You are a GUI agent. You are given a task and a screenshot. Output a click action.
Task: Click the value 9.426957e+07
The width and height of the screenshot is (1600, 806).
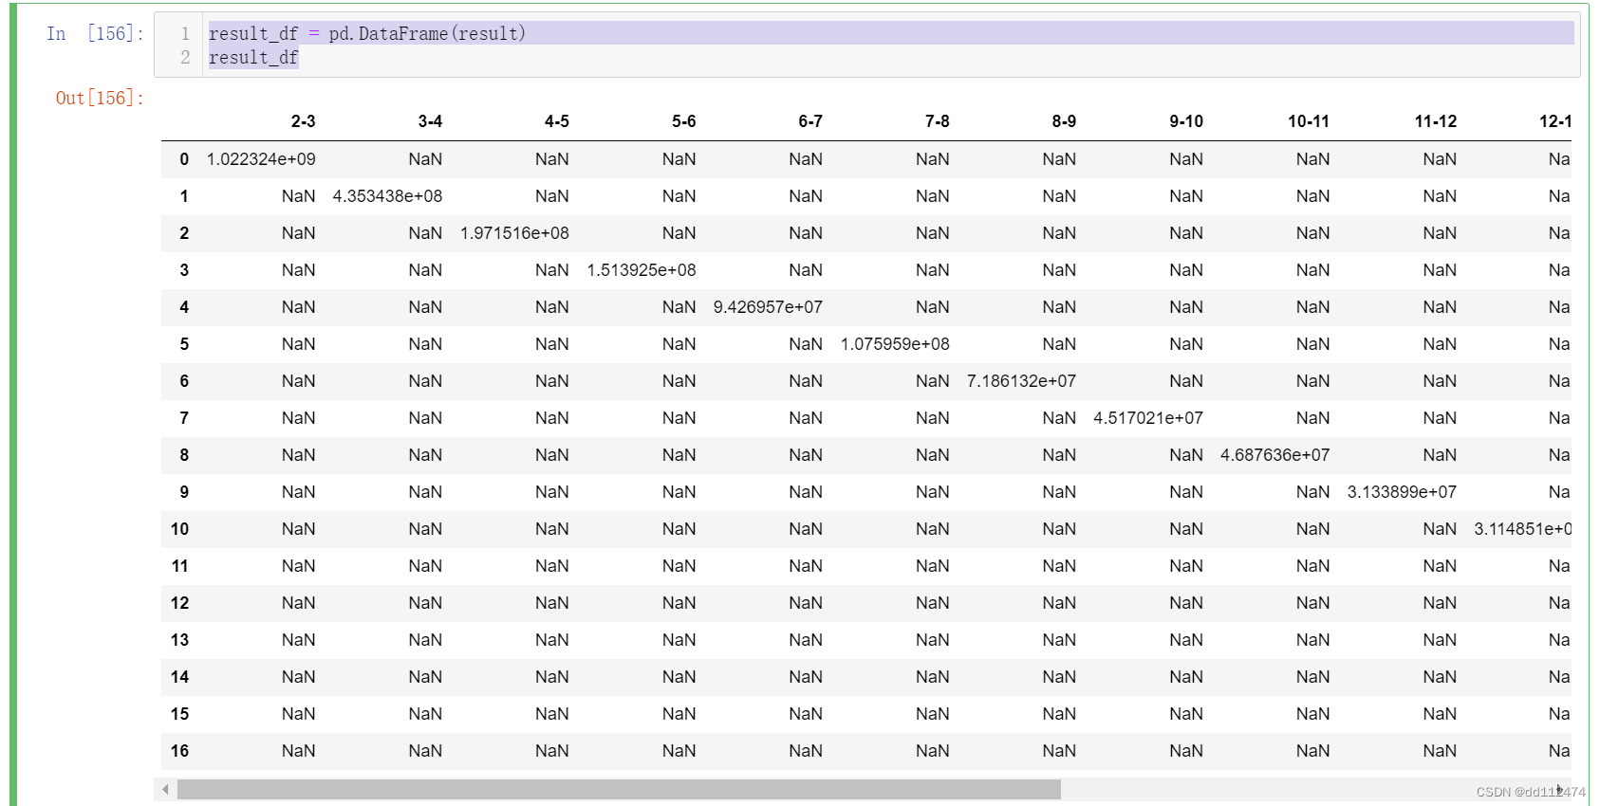click(768, 307)
